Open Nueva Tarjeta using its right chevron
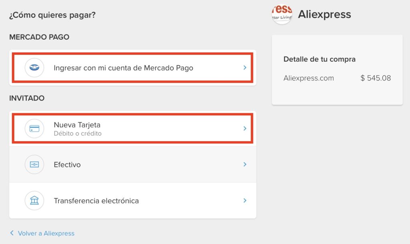 click(x=245, y=128)
